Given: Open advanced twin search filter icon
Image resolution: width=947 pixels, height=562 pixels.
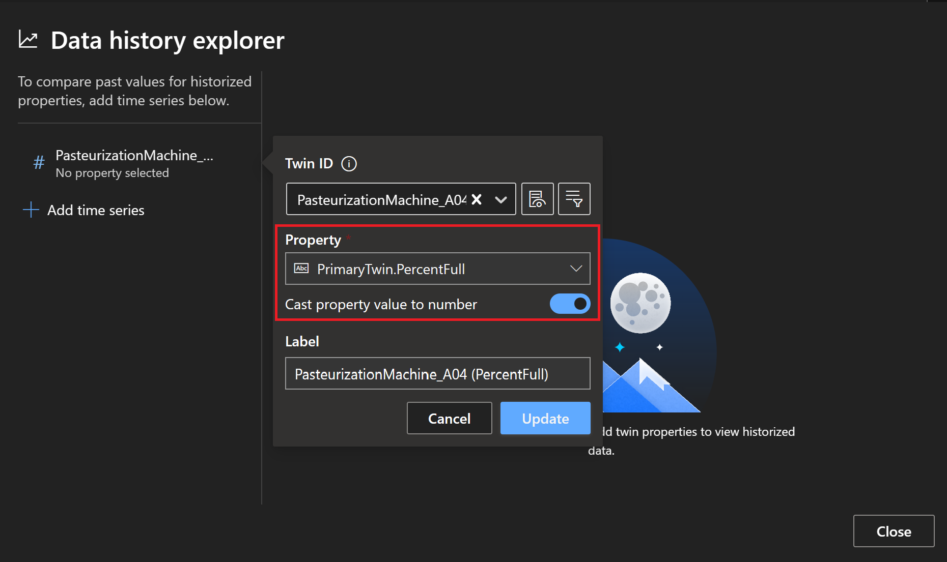Looking at the screenshot, I should 574,199.
